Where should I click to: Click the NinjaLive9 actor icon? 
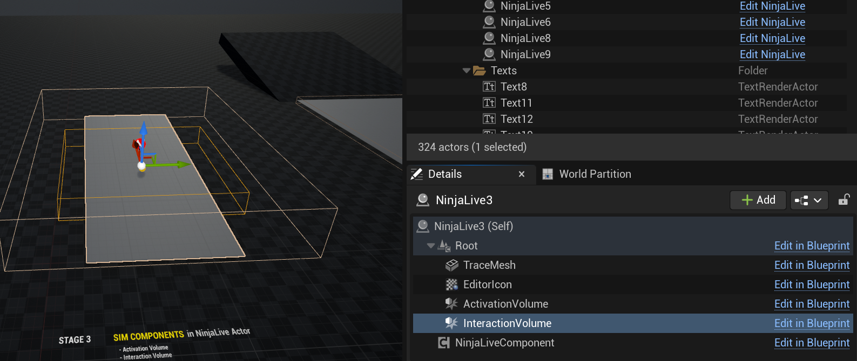(489, 54)
